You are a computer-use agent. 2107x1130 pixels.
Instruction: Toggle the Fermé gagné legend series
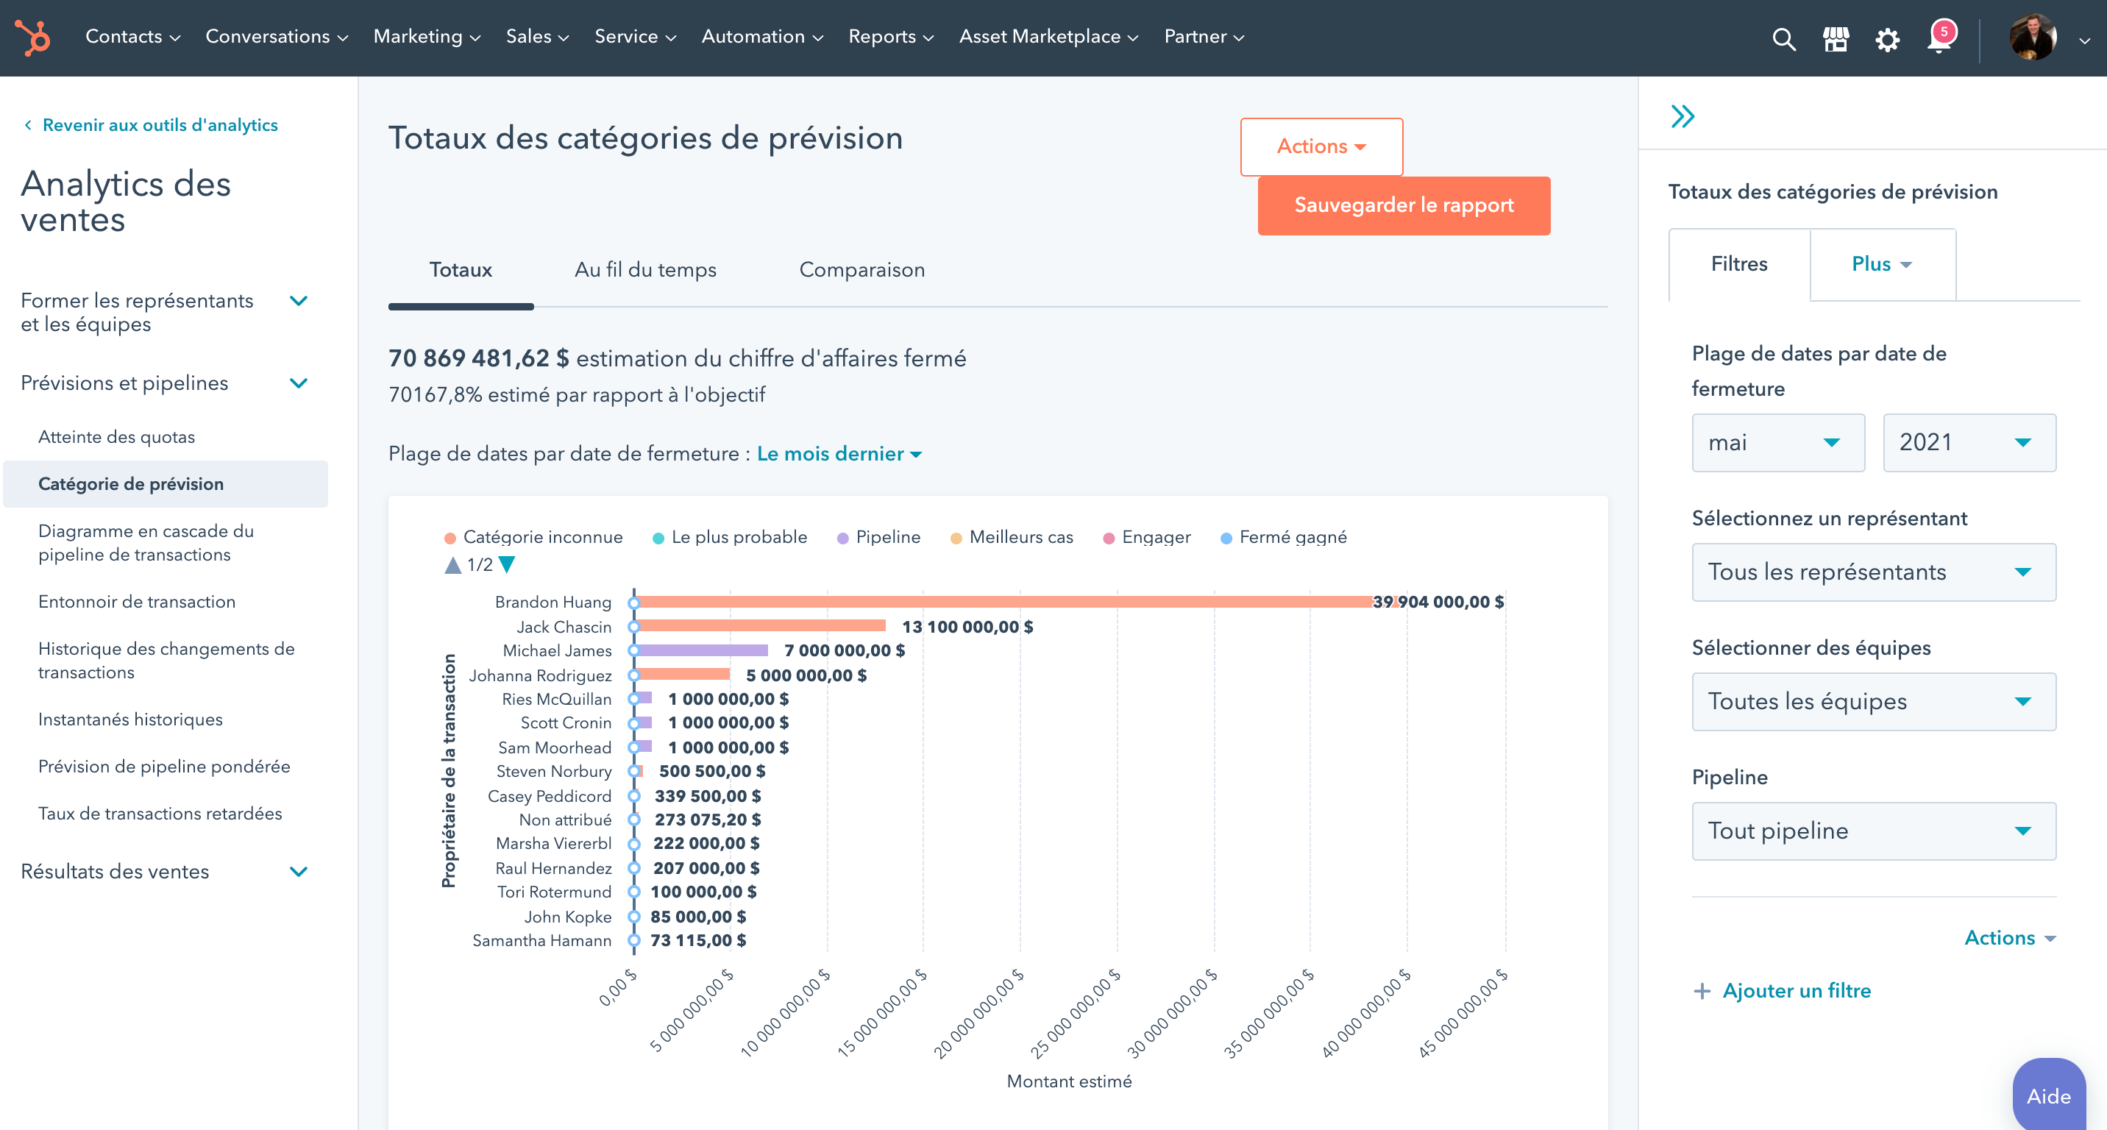pyautogui.click(x=1283, y=537)
